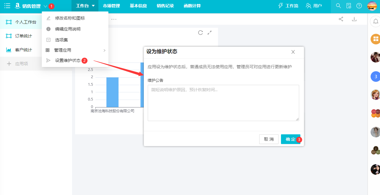This screenshot has height=195, width=380.
Task: Select 设置维护状态 menu entry
Action: point(75,60)
